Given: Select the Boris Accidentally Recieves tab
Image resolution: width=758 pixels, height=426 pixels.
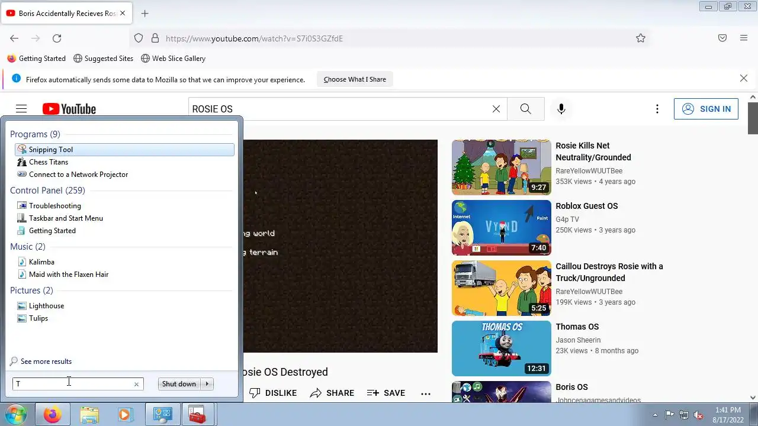Looking at the screenshot, I should [x=67, y=13].
